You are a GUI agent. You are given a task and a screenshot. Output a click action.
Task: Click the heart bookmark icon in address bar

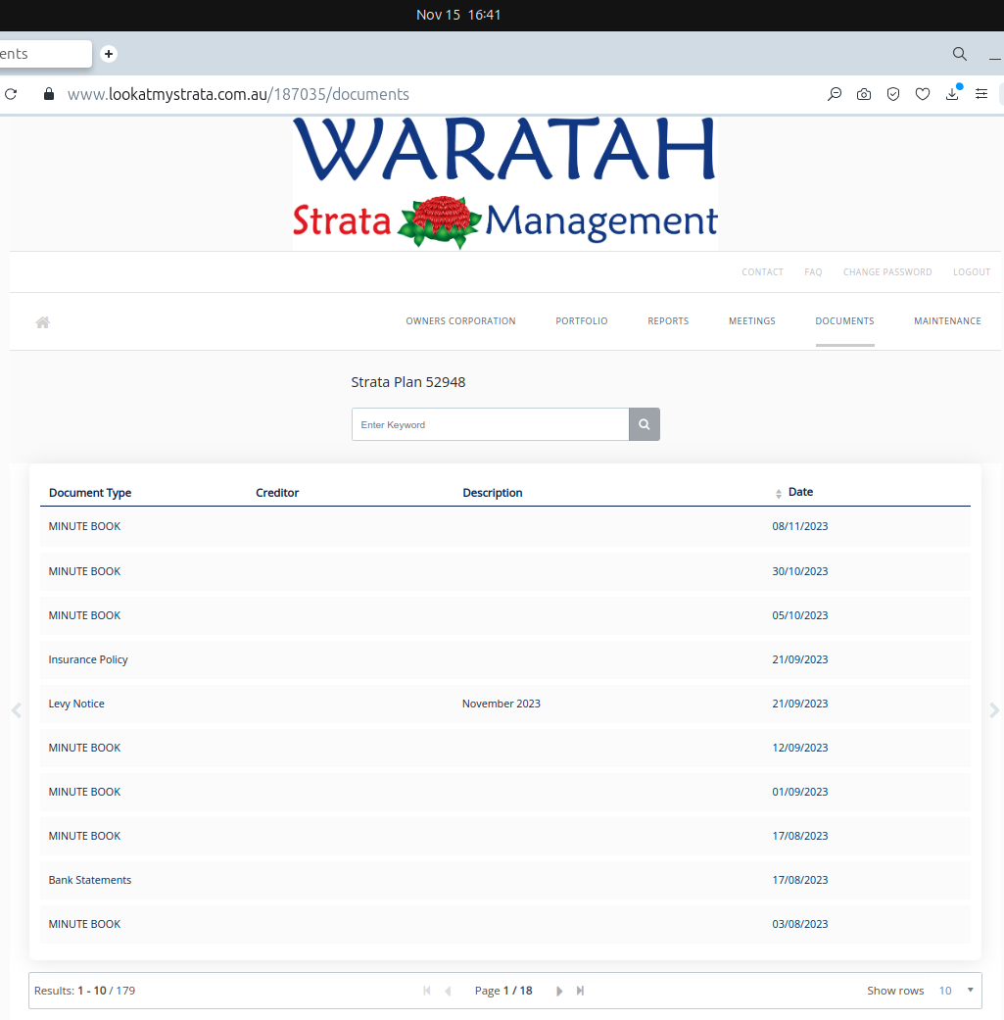coord(923,95)
